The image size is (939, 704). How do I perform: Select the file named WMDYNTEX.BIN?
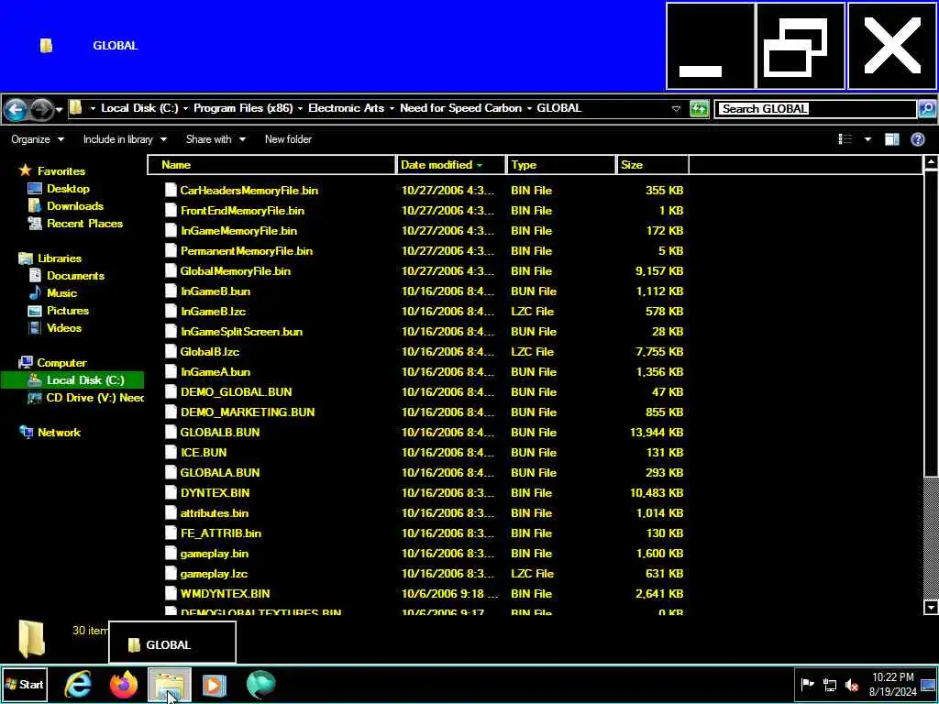pos(226,594)
